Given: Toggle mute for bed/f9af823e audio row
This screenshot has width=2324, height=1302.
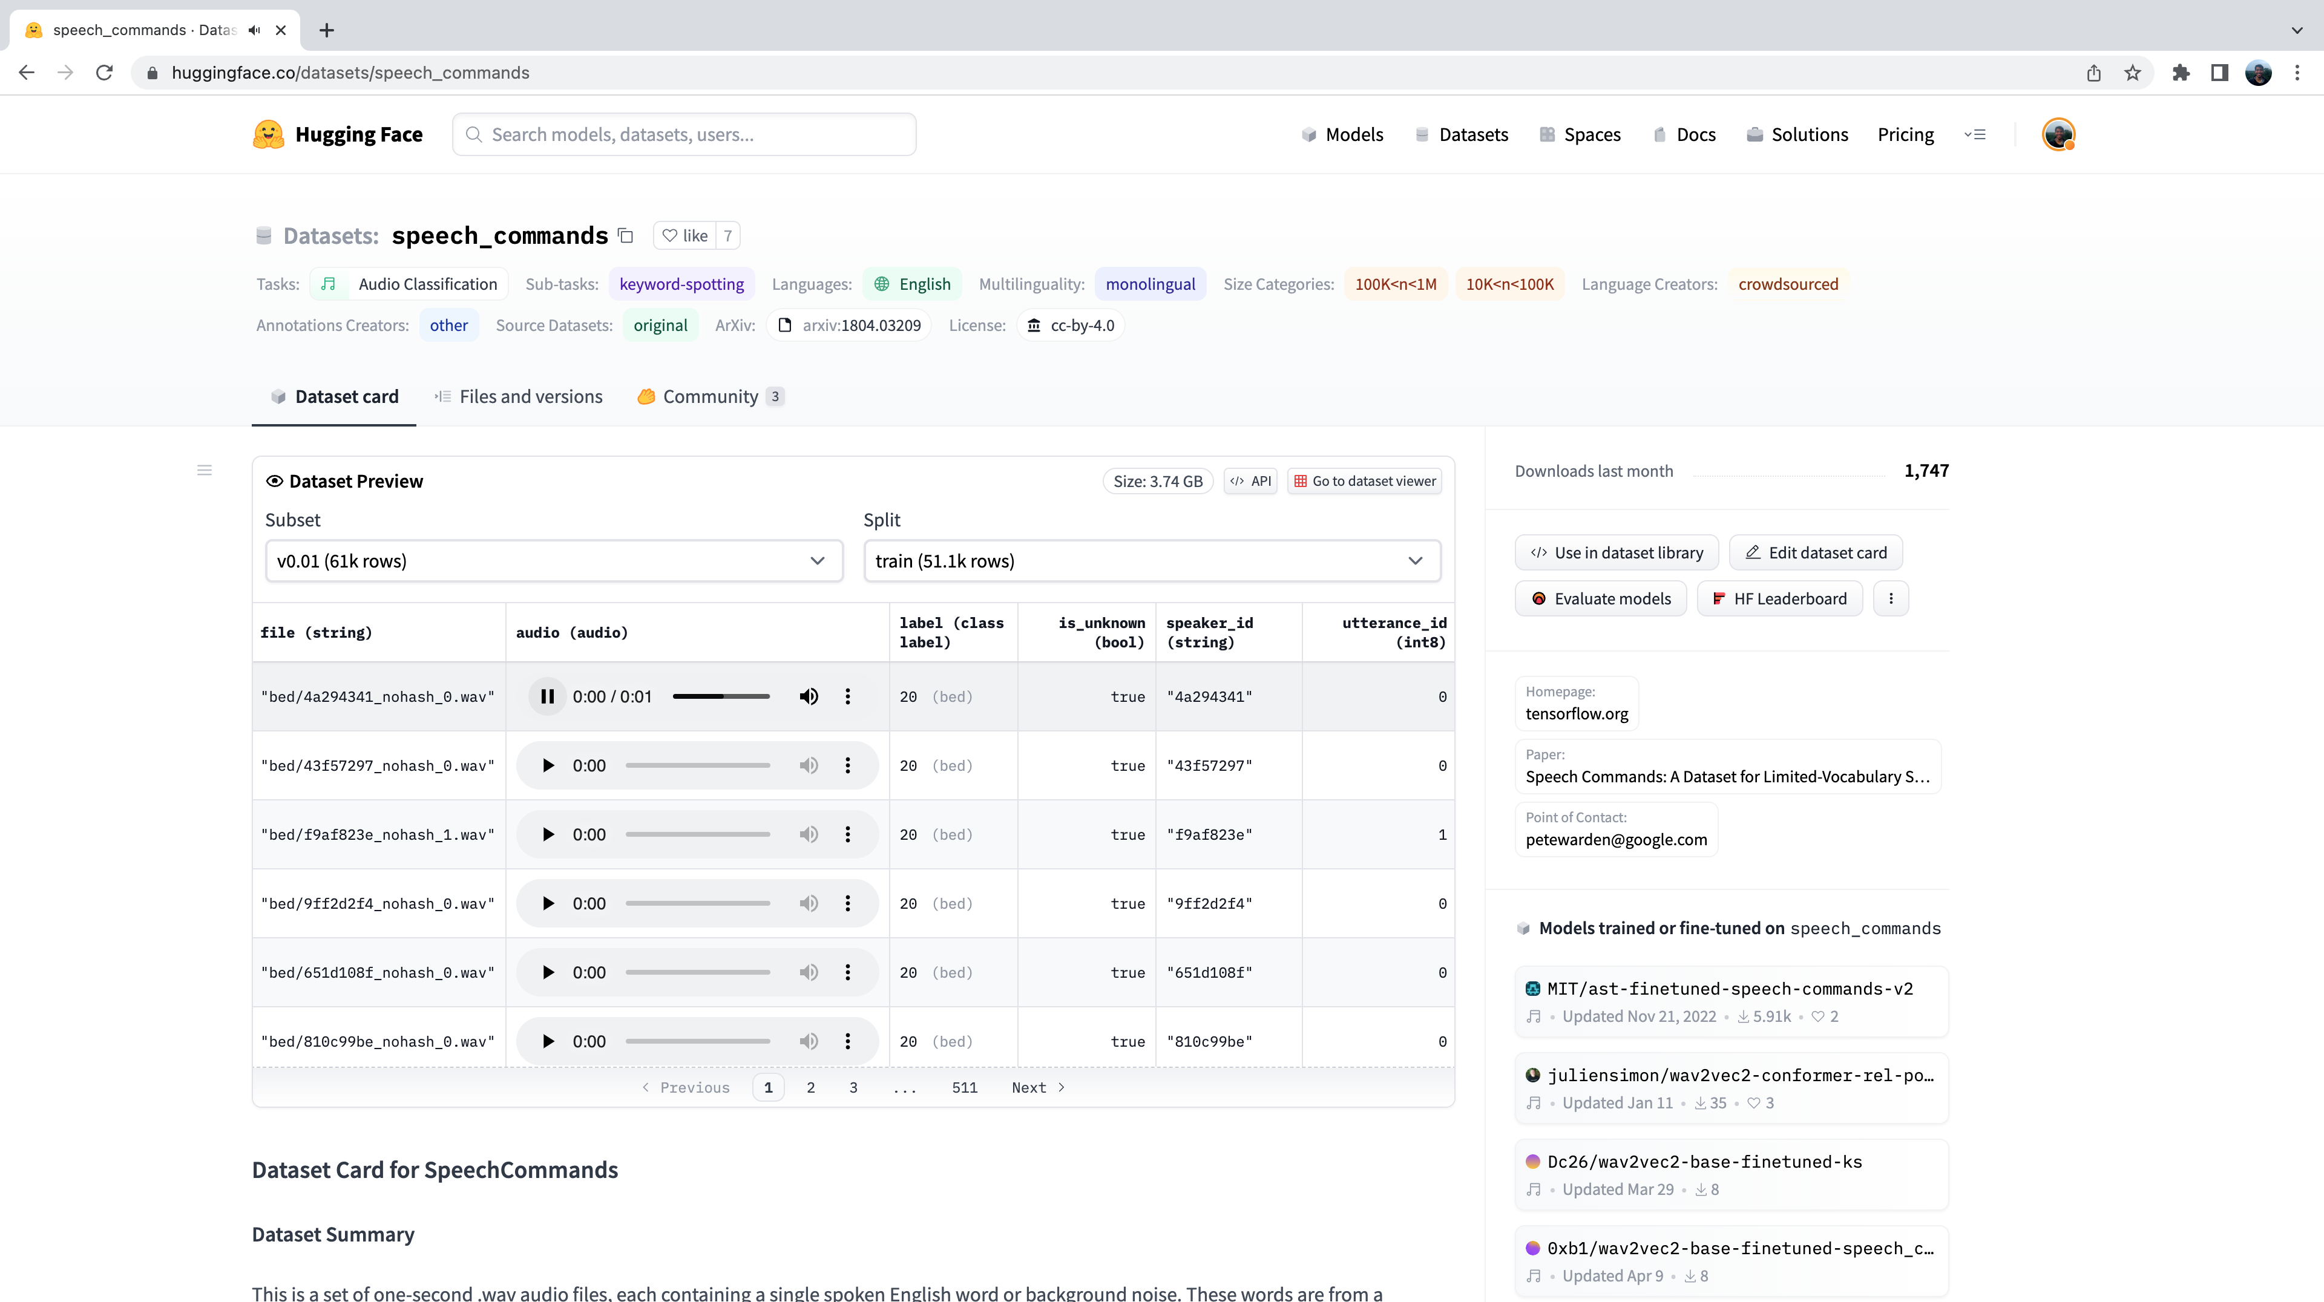Looking at the screenshot, I should (809, 834).
